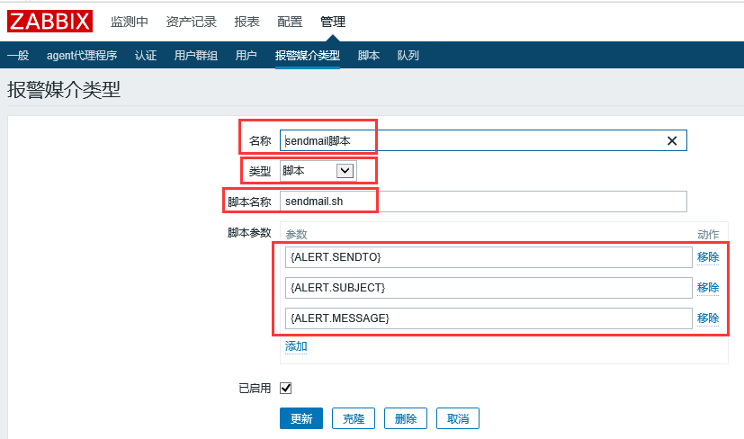Click the {ALERT.SUBJECT} parameter field
Image resolution: width=744 pixels, height=439 pixels.
(489, 288)
